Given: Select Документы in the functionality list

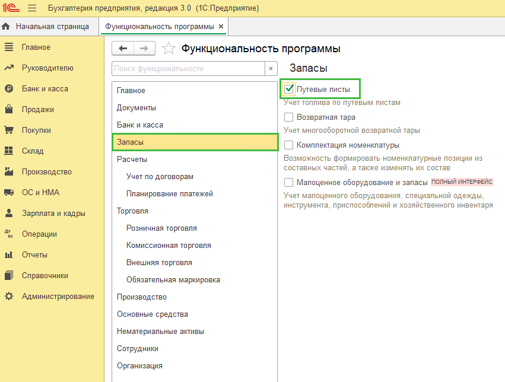Looking at the screenshot, I should click(x=195, y=107).
